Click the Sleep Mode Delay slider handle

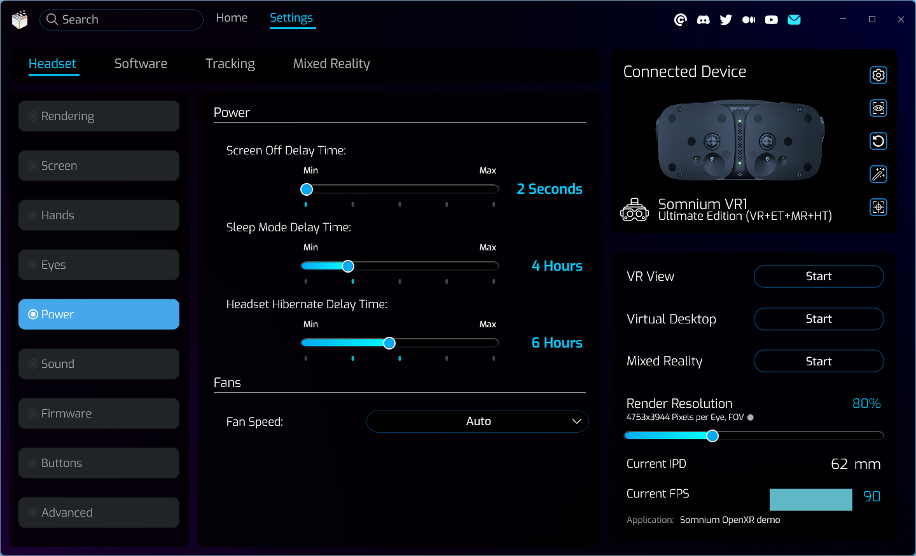pyautogui.click(x=348, y=266)
